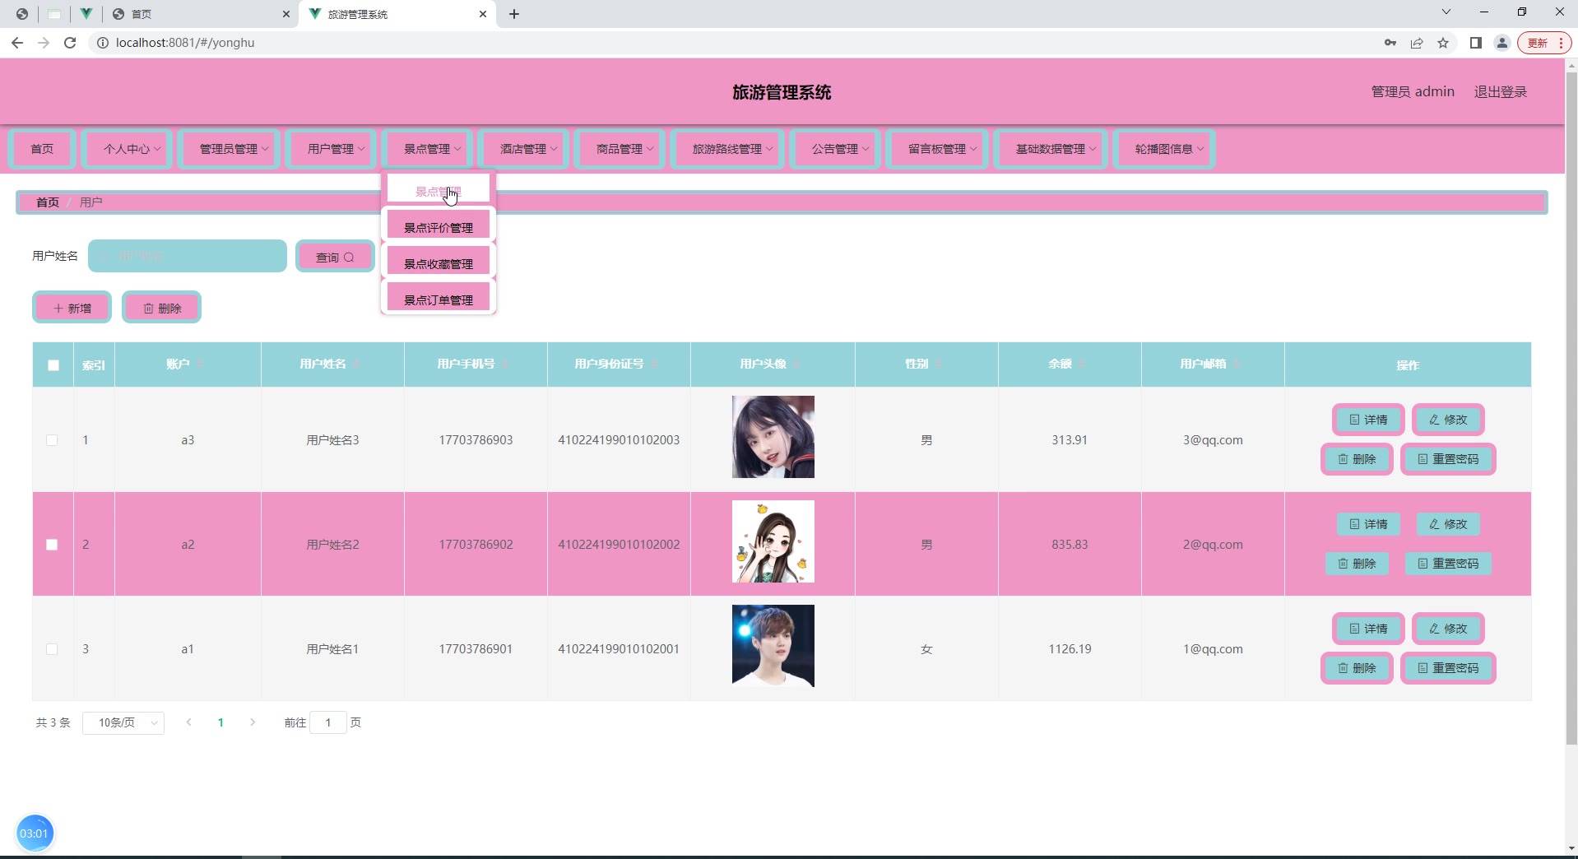Bookmark this page with star icon

pyautogui.click(x=1443, y=43)
